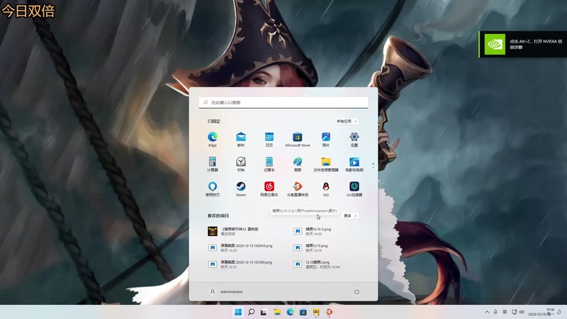
Task: Open the Administrator user account menu
Action: tap(227, 291)
